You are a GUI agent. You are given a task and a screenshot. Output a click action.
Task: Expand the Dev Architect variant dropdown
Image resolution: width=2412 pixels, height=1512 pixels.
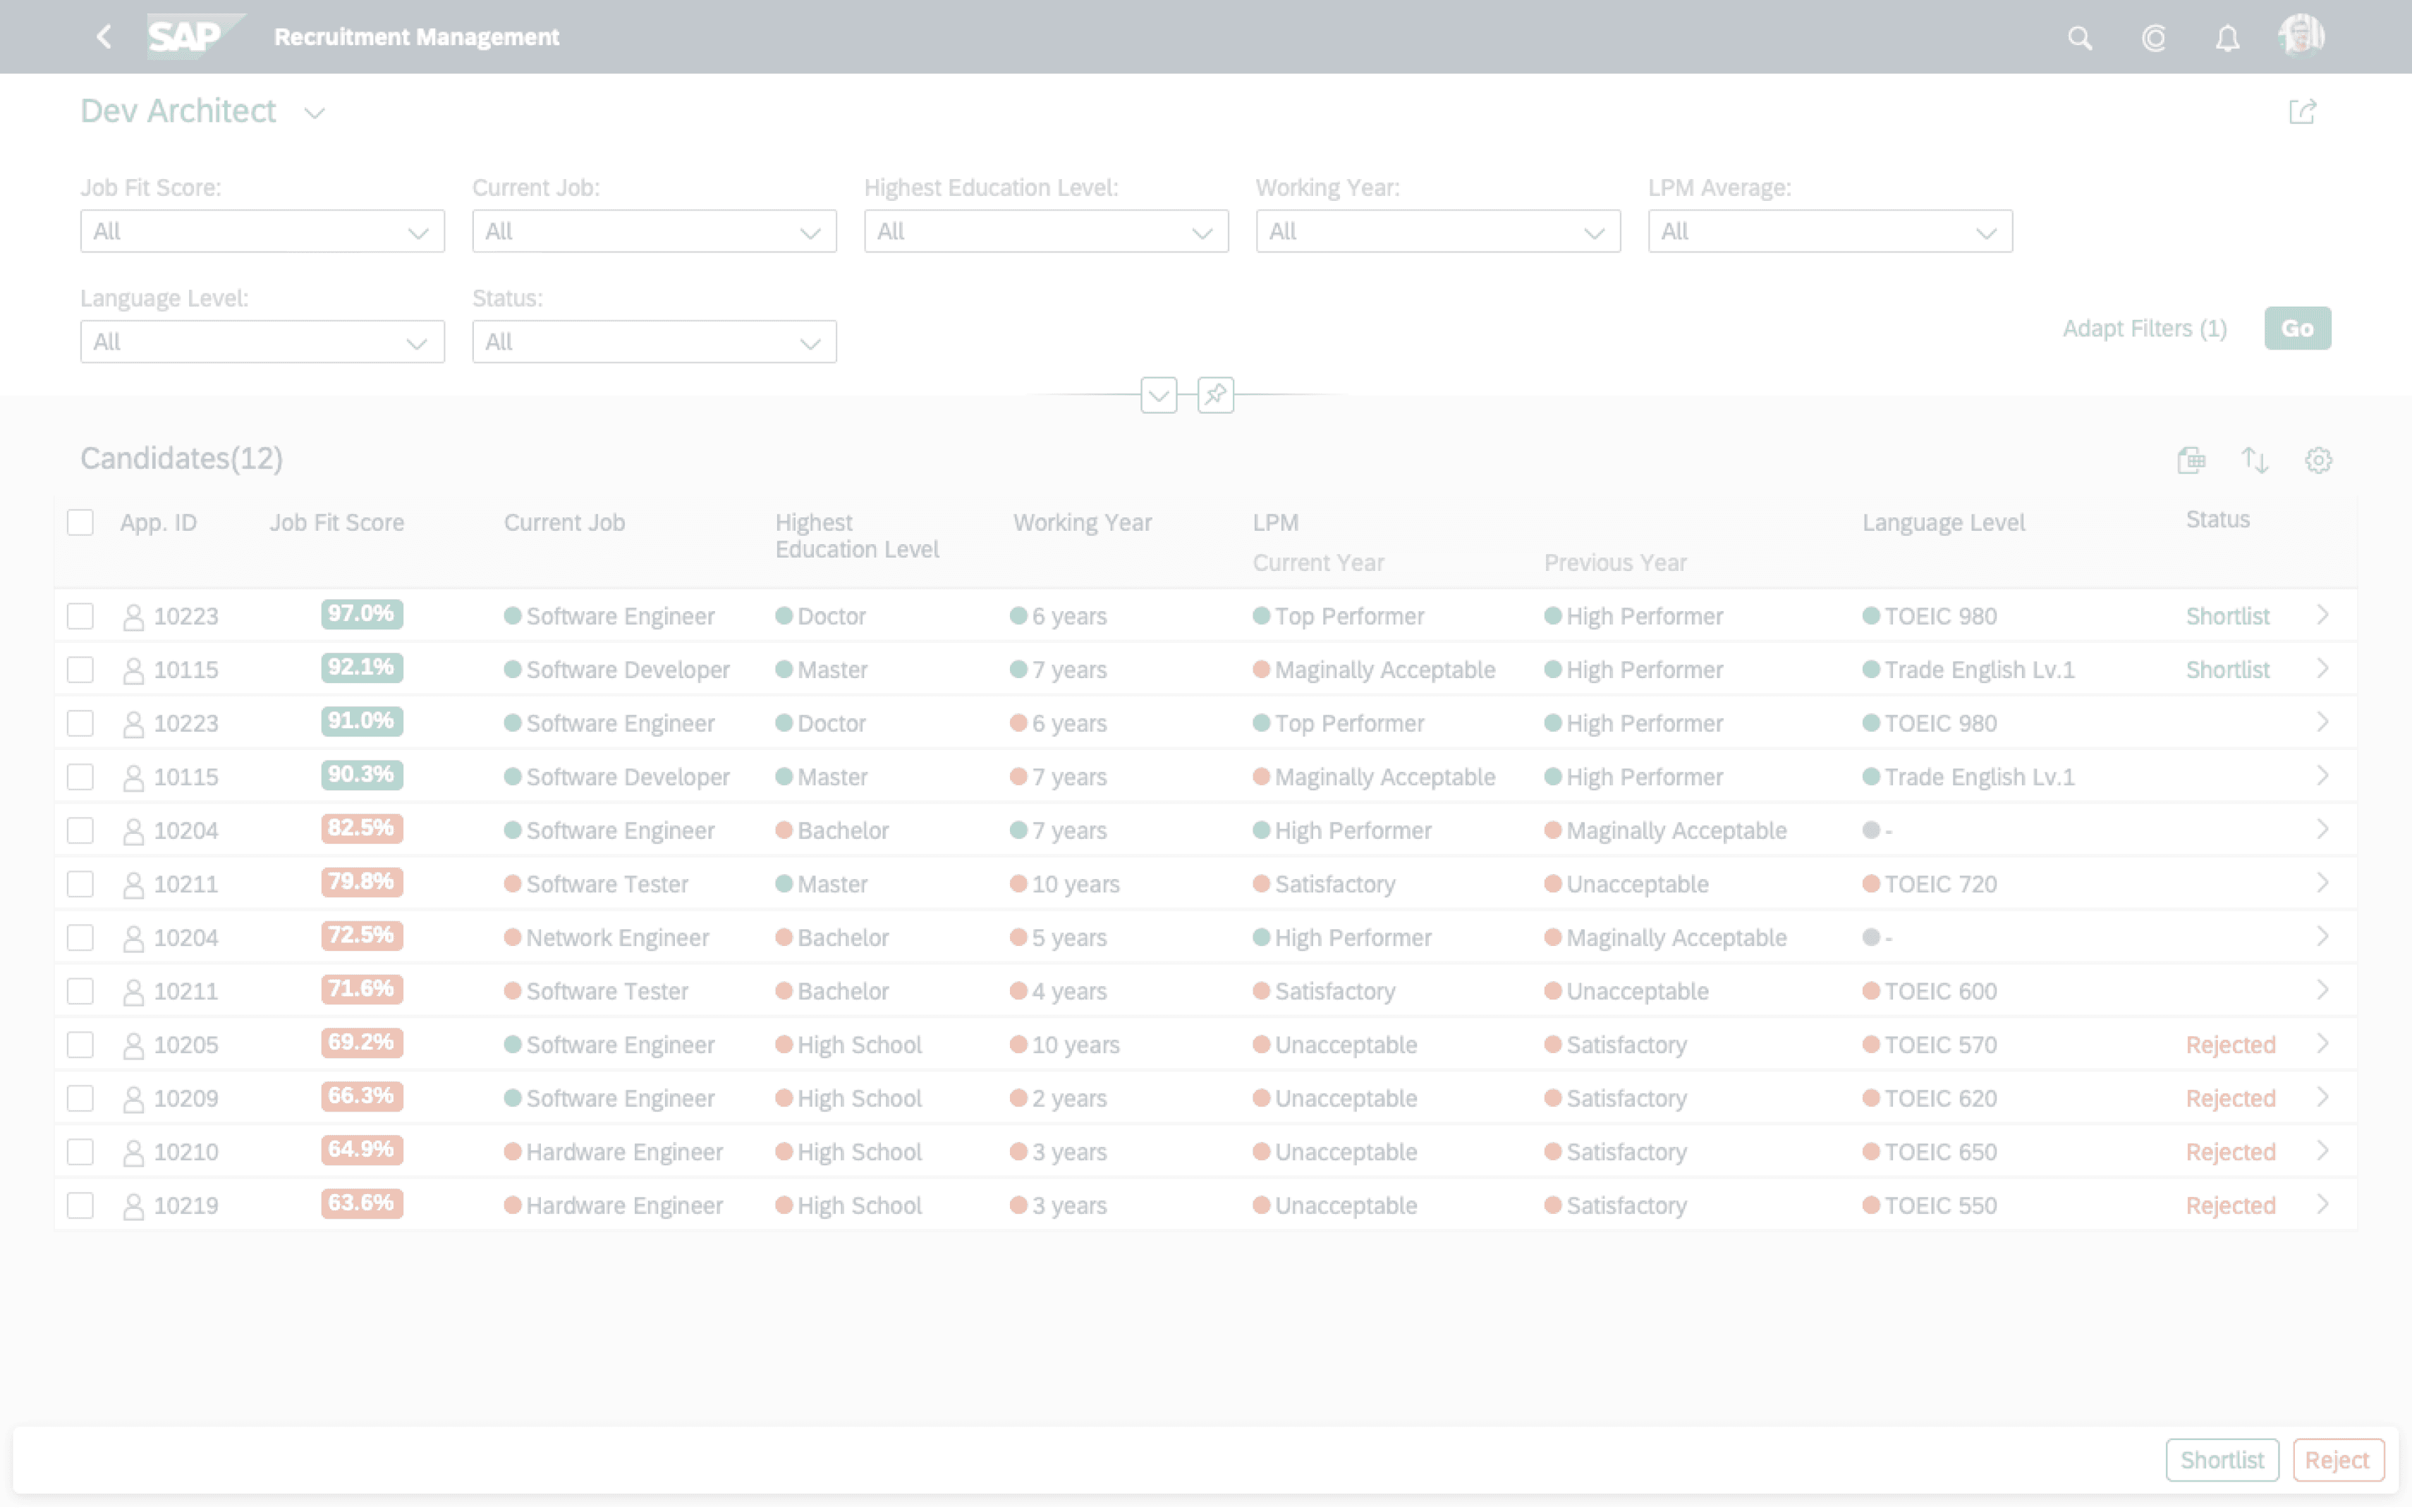click(315, 113)
